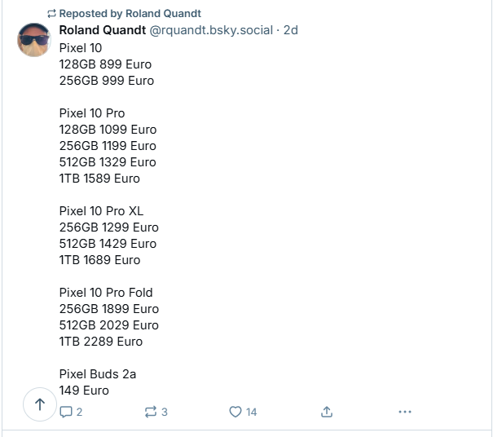Click the "149 Euro" price line
502x437 pixels.
coord(84,390)
